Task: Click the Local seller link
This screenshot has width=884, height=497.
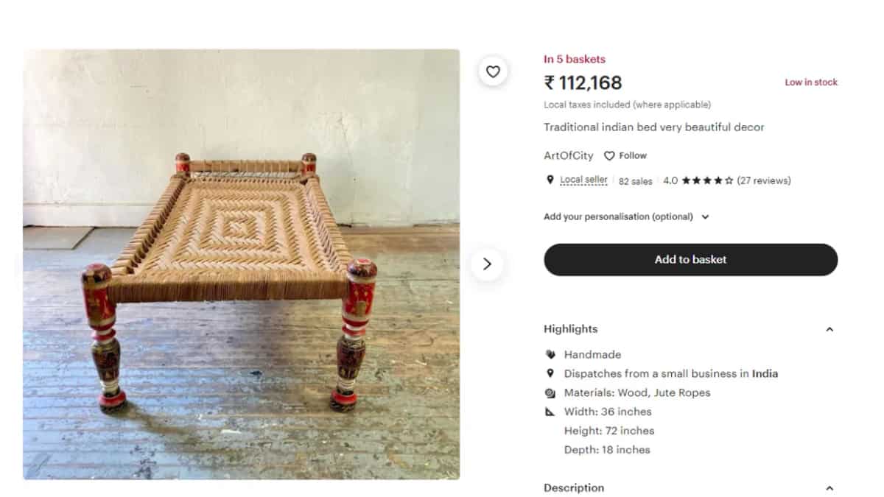Action: click(584, 179)
